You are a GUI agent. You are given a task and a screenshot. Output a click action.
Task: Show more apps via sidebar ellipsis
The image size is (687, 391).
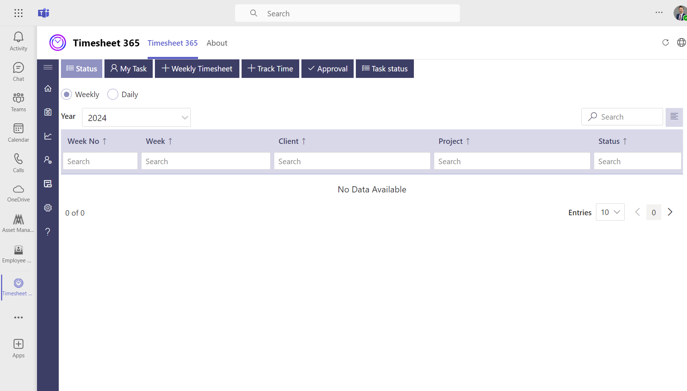pyautogui.click(x=18, y=317)
